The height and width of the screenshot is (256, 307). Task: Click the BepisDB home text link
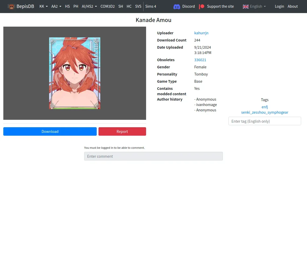click(25, 6)
